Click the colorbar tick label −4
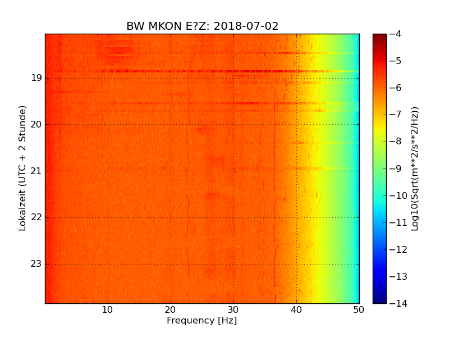This screenshot has width=449, height=337. click(x=395, y=34)
